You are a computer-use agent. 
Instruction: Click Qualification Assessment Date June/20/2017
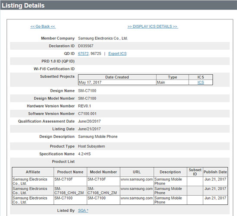point(89,121)
